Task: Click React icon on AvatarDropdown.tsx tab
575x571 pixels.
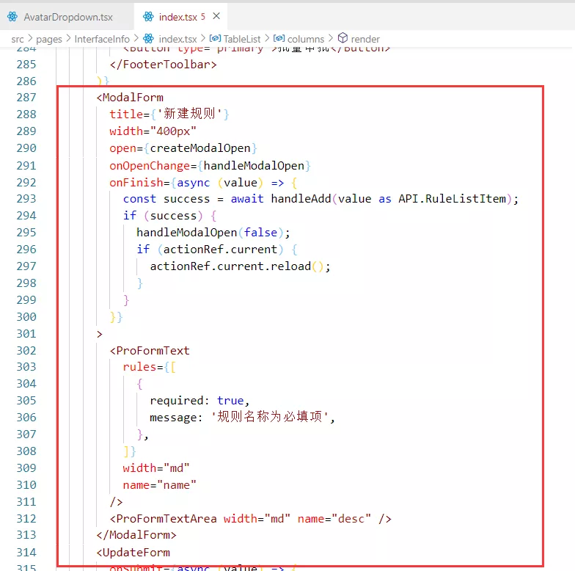Action: tap(12, 17)
